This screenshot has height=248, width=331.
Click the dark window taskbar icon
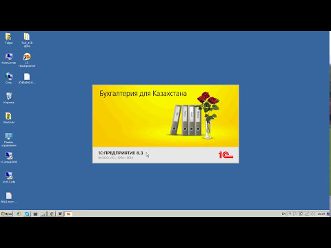point(35,214)
